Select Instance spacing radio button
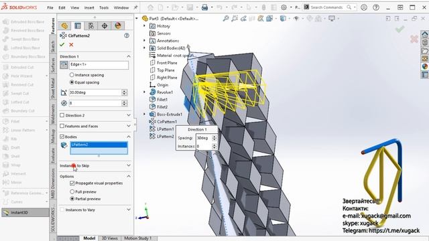This screenshot has width=429, height=241. [72, 75]
